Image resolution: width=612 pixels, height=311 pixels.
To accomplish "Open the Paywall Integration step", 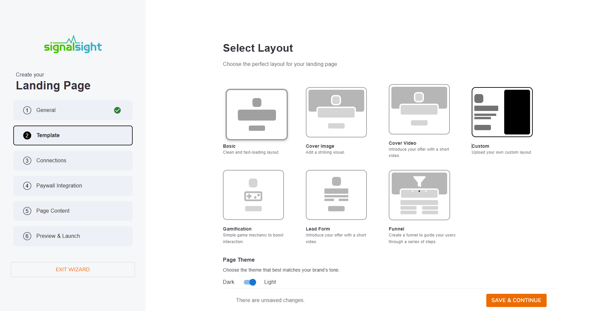I will point(73,186).
